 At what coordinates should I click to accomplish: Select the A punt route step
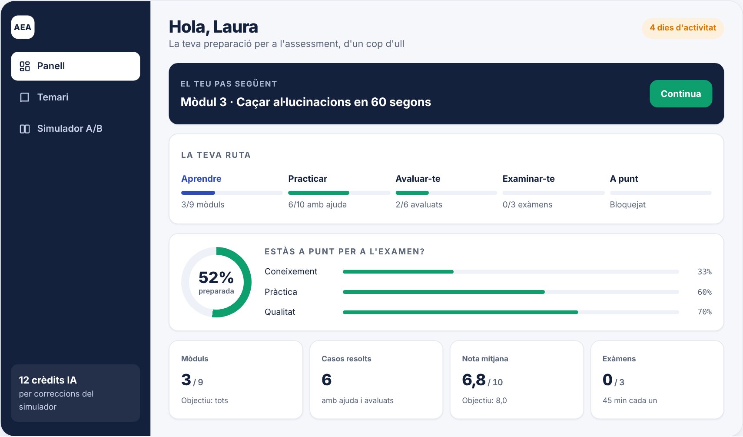[x=624, y=179]
